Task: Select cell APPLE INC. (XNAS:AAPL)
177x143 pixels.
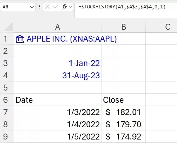Action: coord(58,38)
